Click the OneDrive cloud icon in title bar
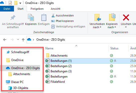This screenshot has height=93, width=136. click(2, 3)
